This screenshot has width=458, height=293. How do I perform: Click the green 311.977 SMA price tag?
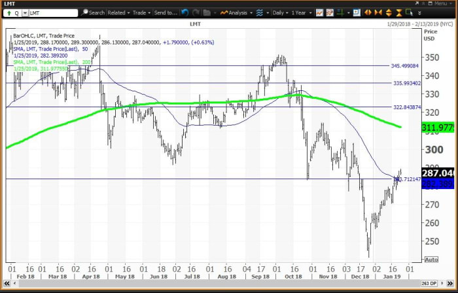click(438, 128)
